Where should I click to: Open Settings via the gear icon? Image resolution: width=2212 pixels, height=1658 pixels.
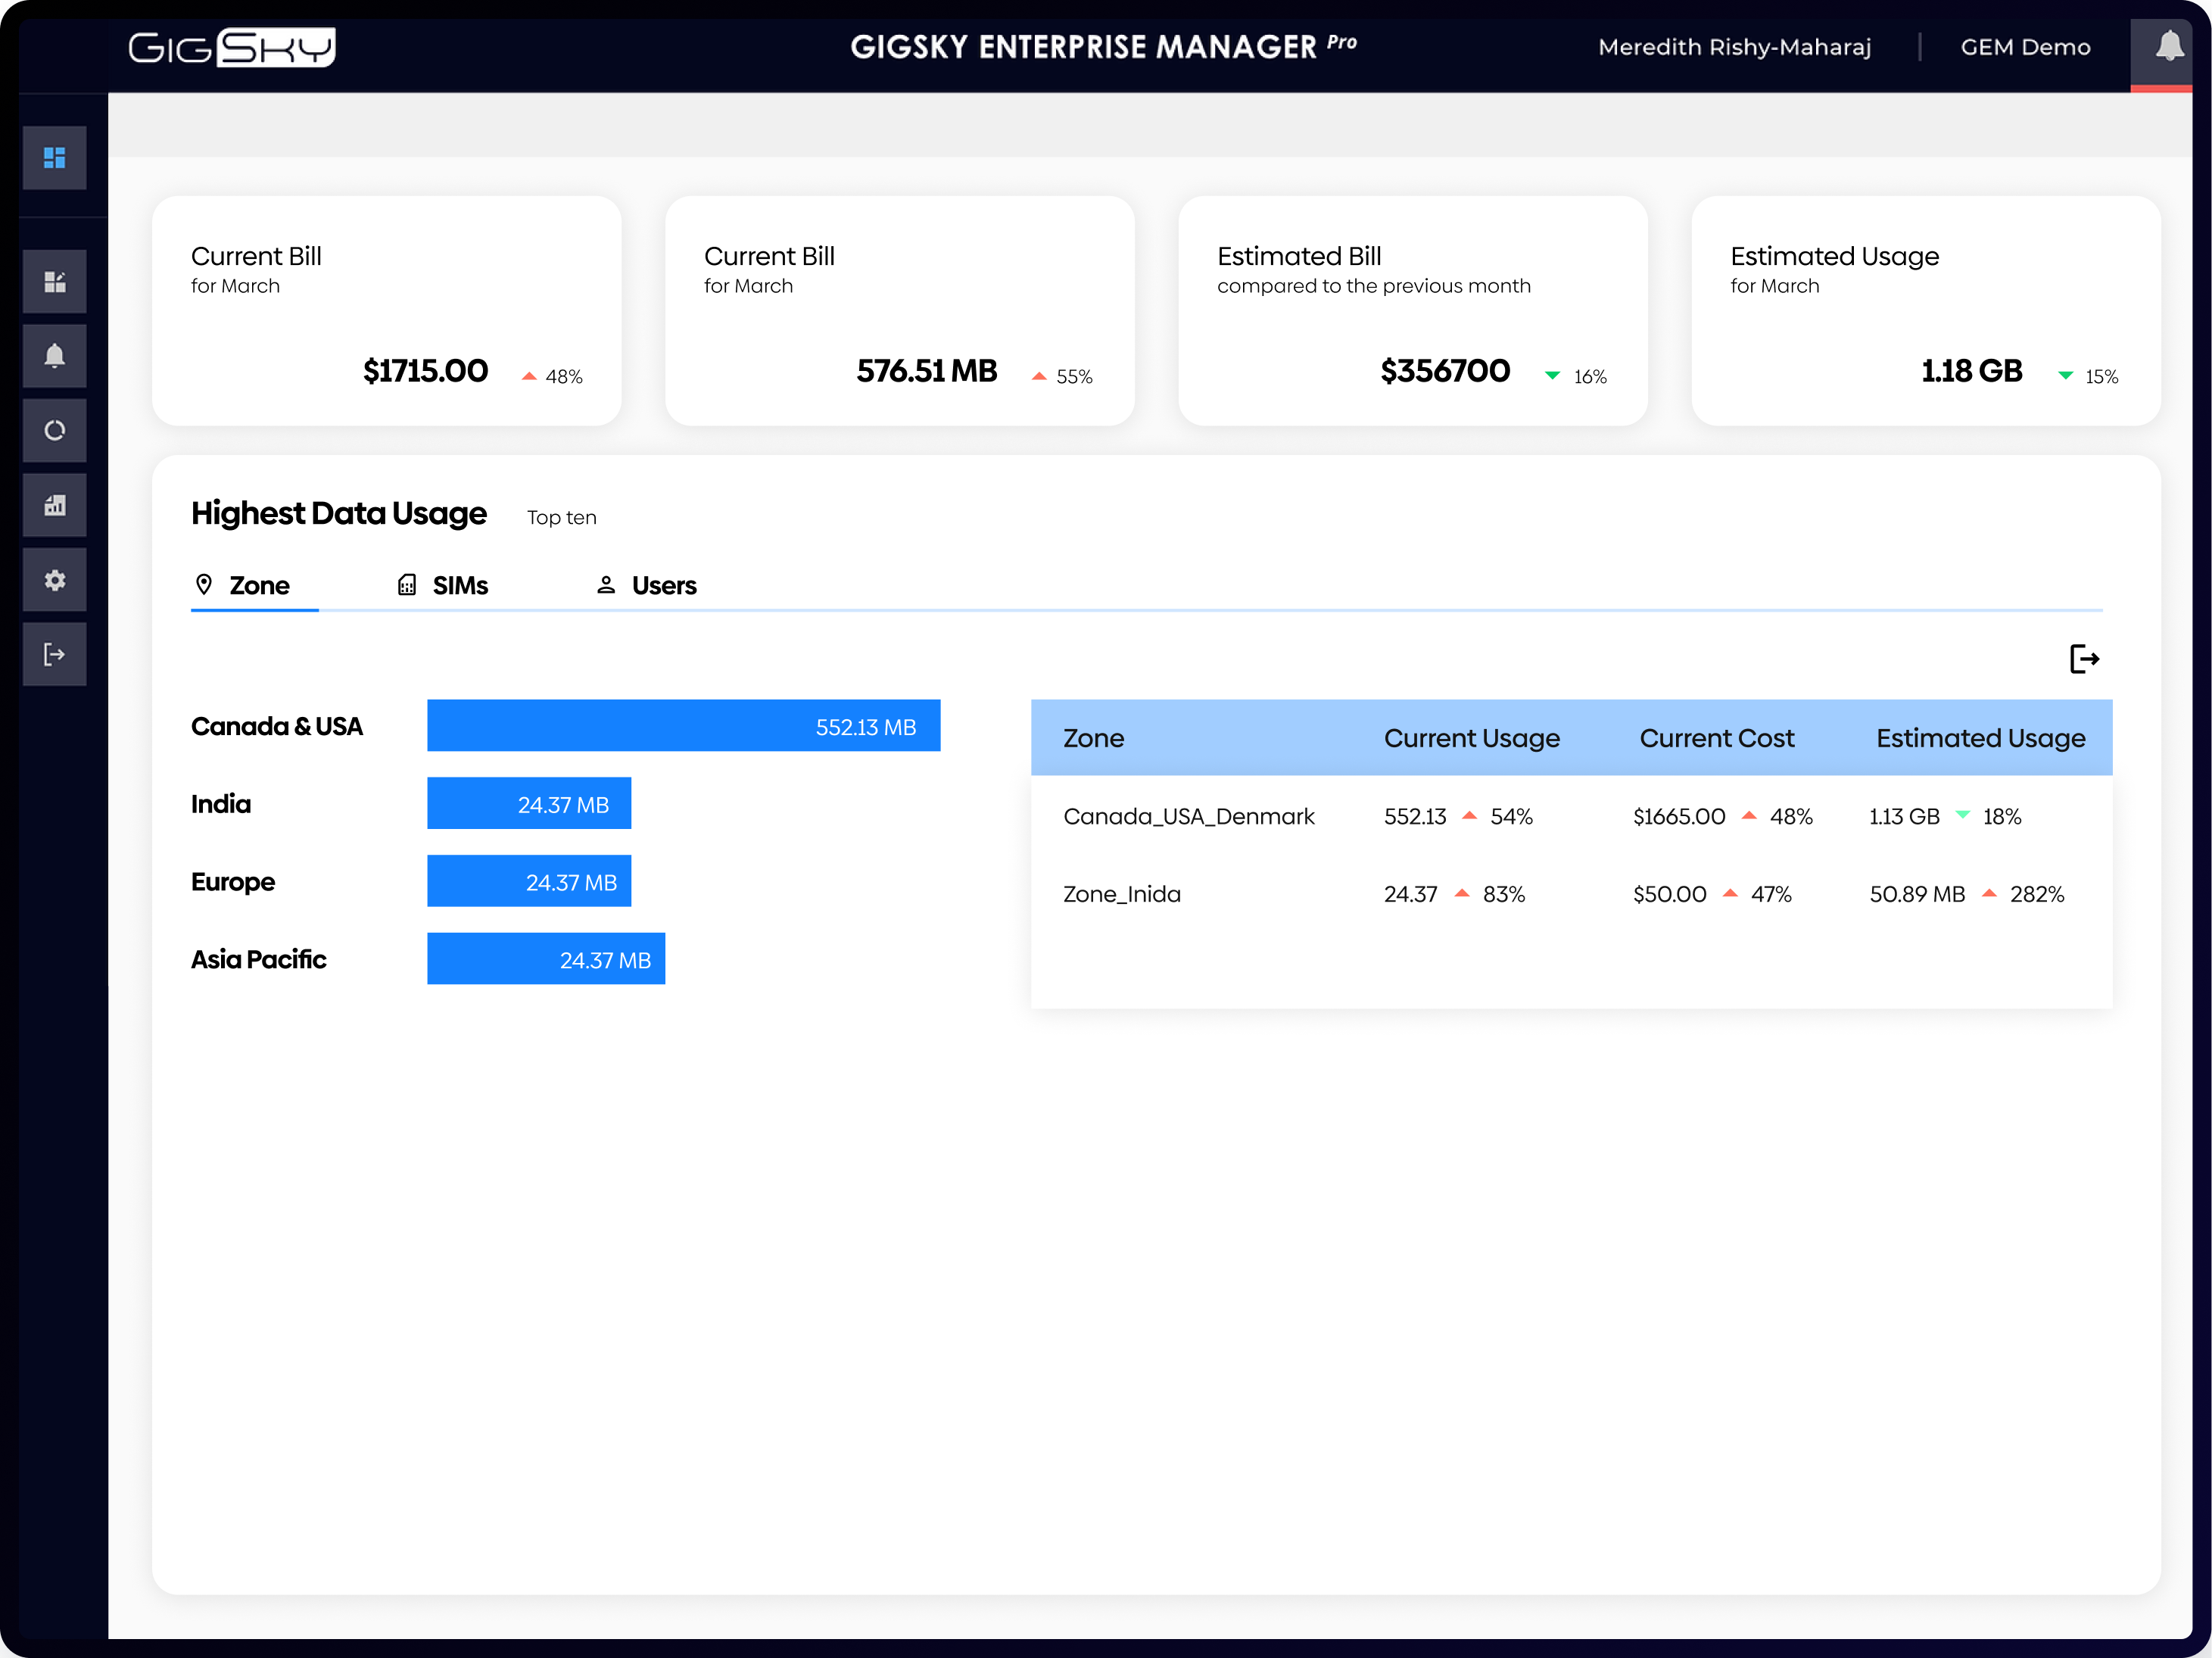pyautogui.click(x=54, y=579)
